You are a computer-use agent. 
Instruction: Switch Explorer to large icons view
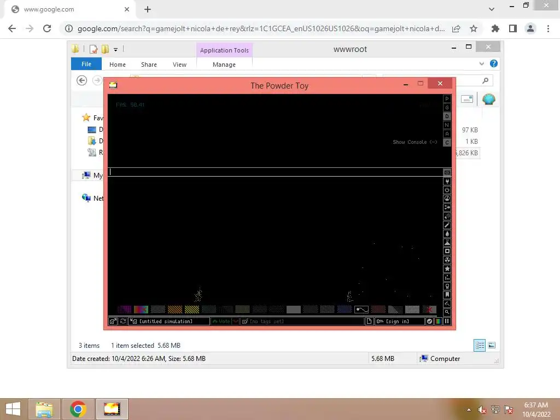pos(492,345)
